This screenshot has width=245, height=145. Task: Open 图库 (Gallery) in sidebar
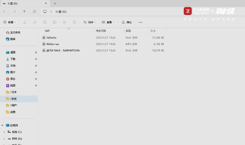click(10, 39)
